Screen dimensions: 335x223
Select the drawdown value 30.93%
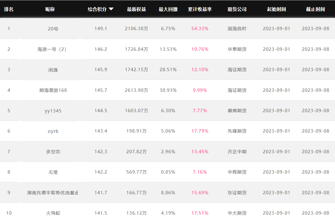coord(168,90)
